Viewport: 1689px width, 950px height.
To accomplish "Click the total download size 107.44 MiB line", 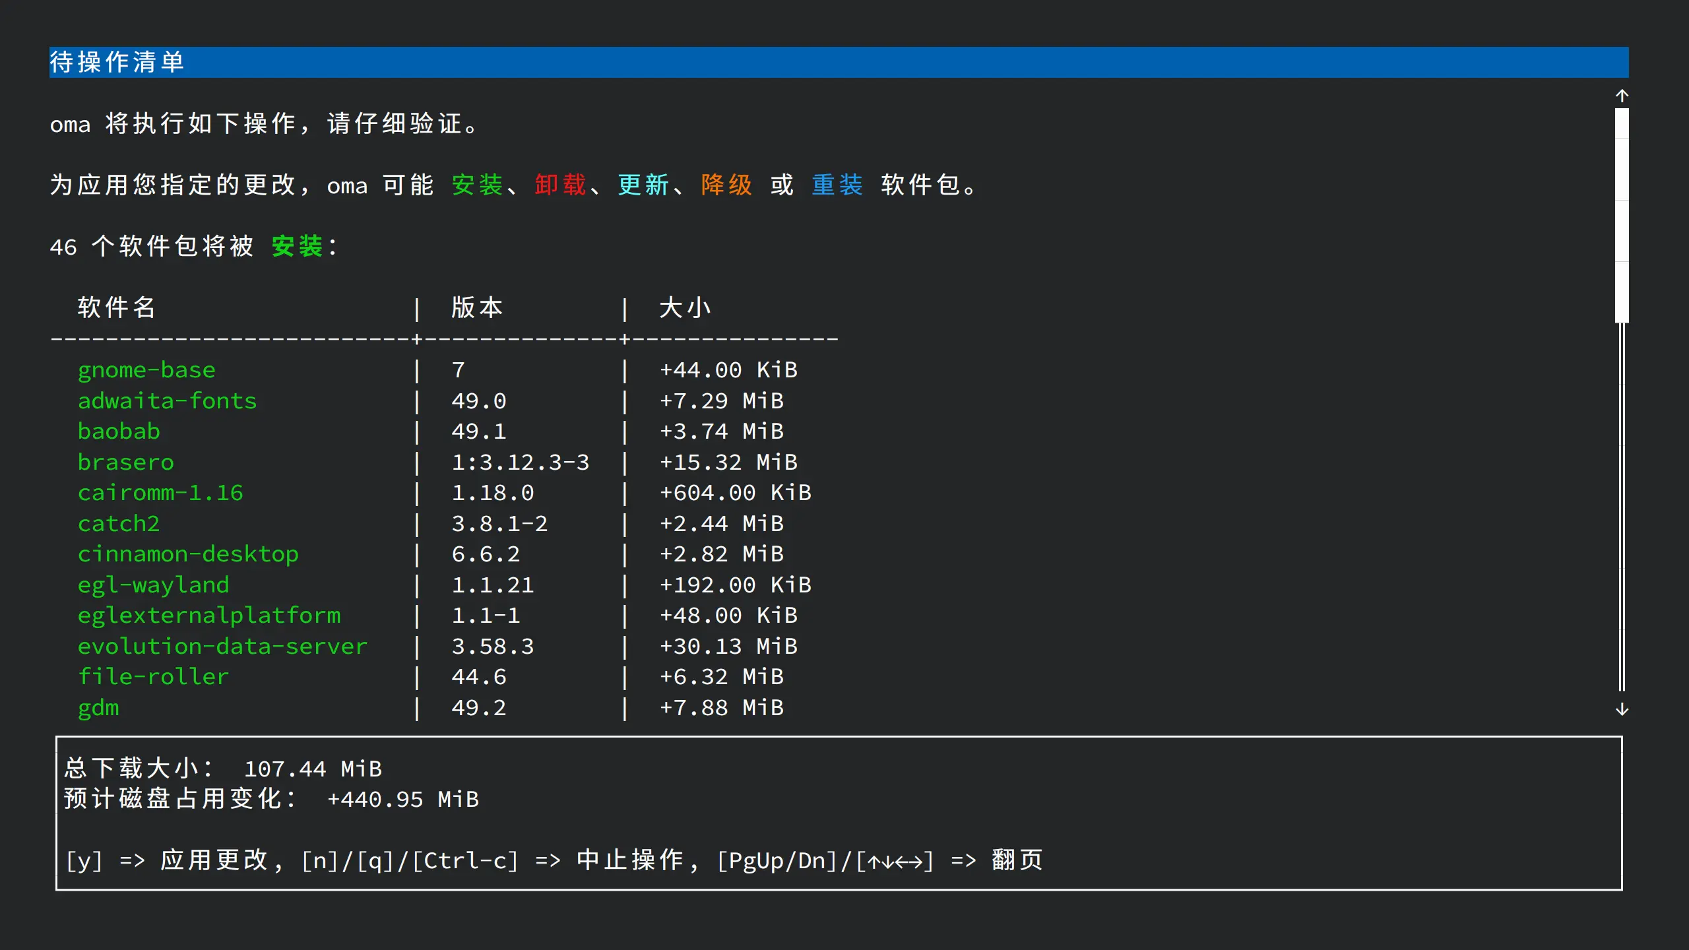I will (221, 768).
